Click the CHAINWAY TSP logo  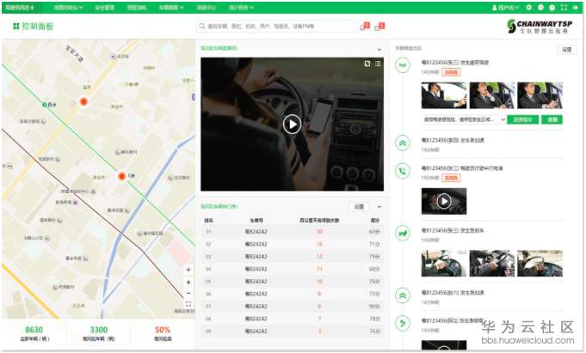coord(540,26)
